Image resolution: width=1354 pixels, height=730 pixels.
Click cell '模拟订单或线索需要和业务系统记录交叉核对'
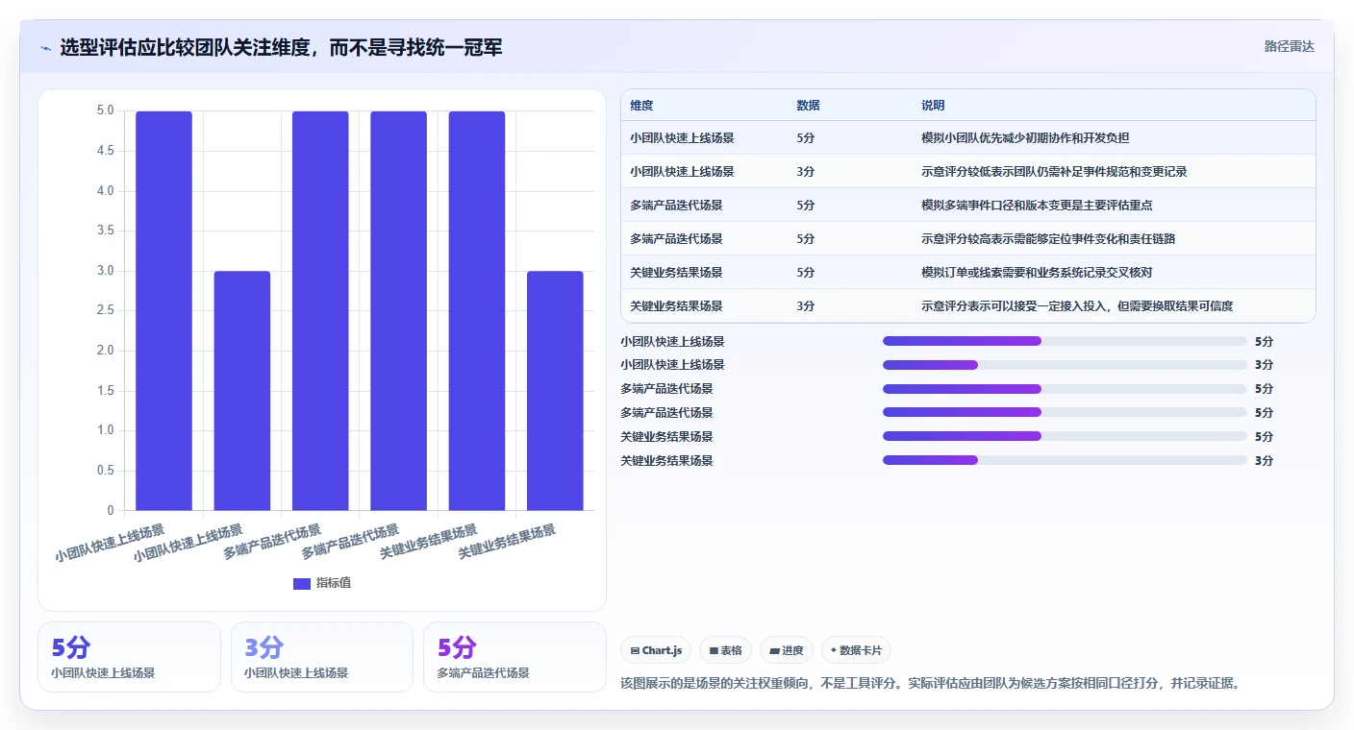[x=1037, y=273]
